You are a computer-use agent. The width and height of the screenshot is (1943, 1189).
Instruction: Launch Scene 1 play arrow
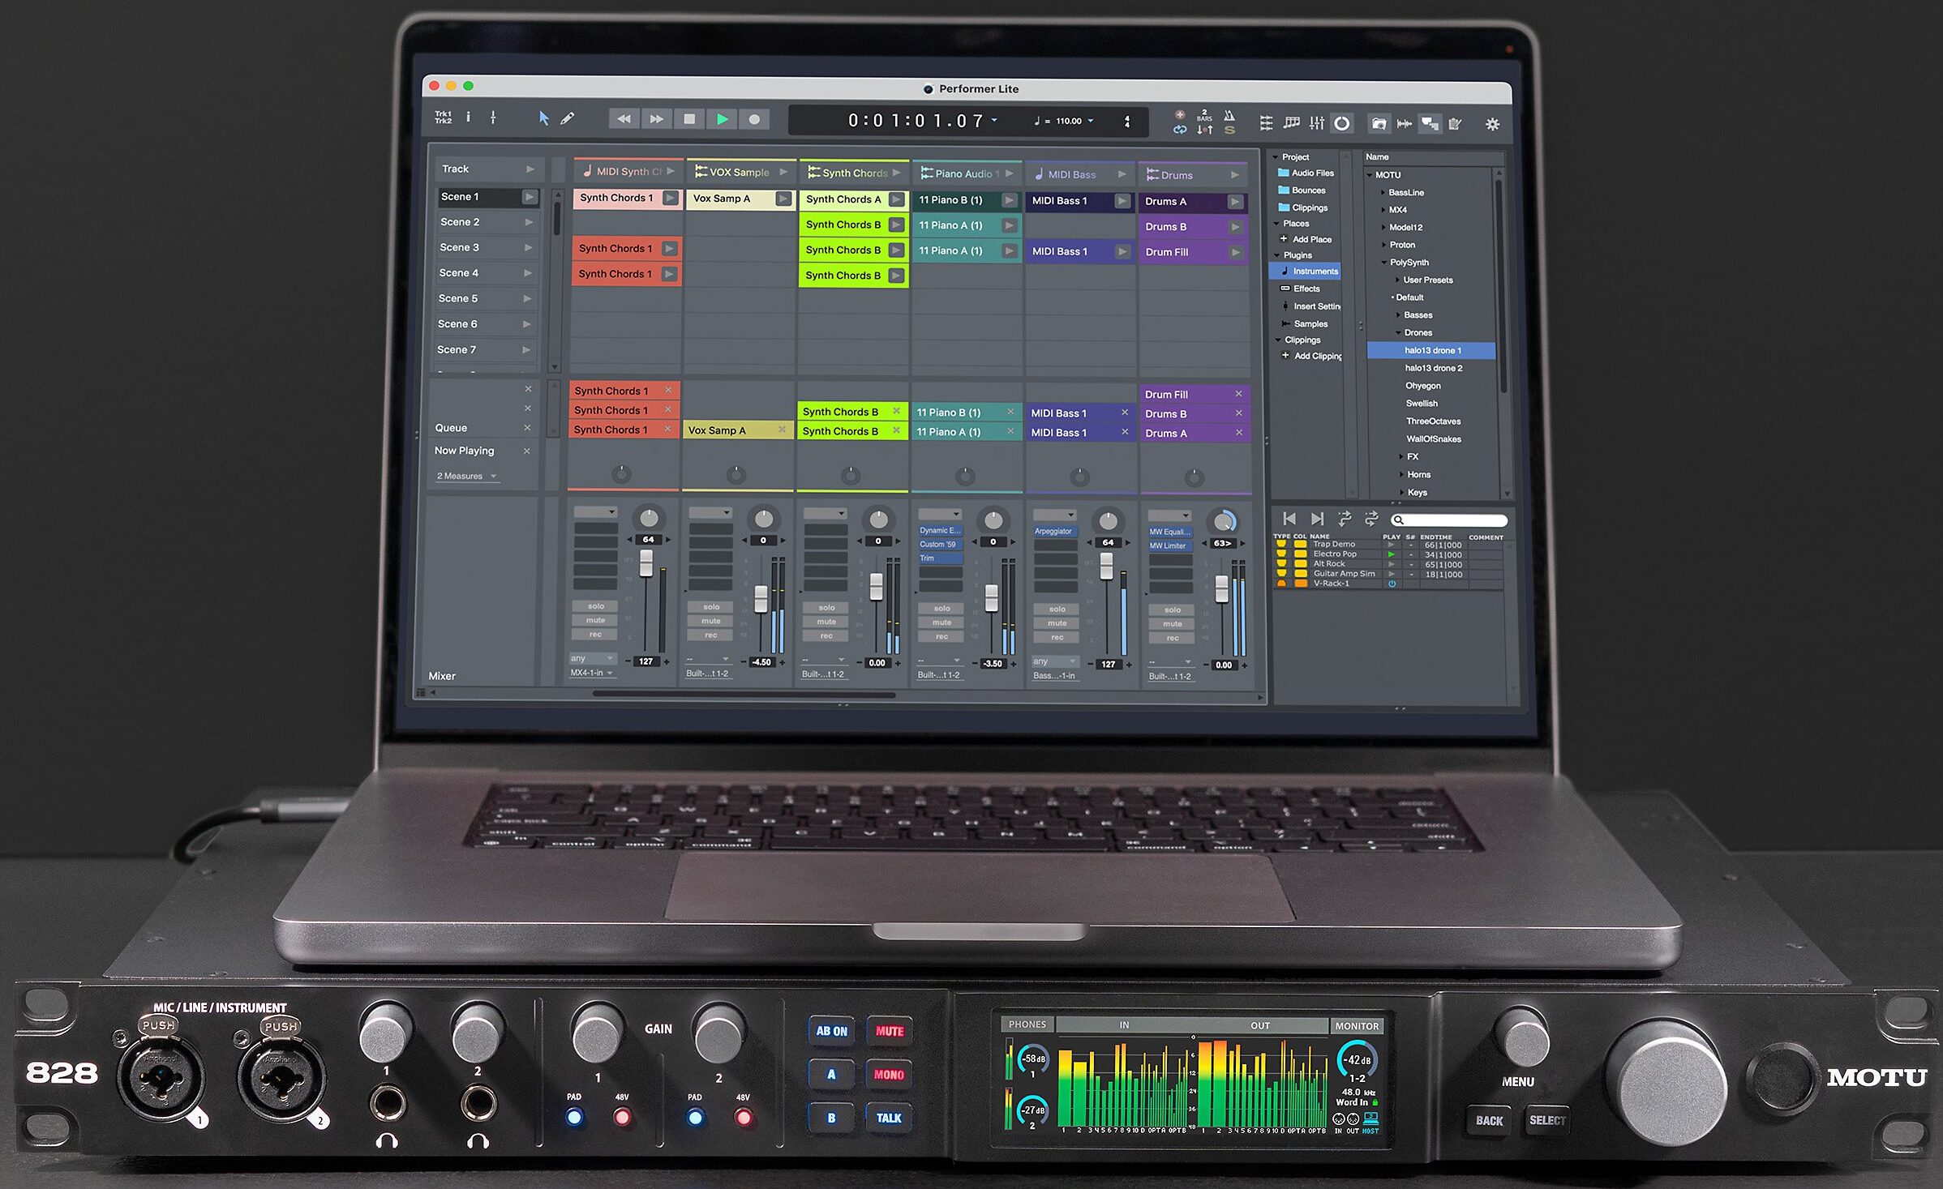tap(529, 197)
